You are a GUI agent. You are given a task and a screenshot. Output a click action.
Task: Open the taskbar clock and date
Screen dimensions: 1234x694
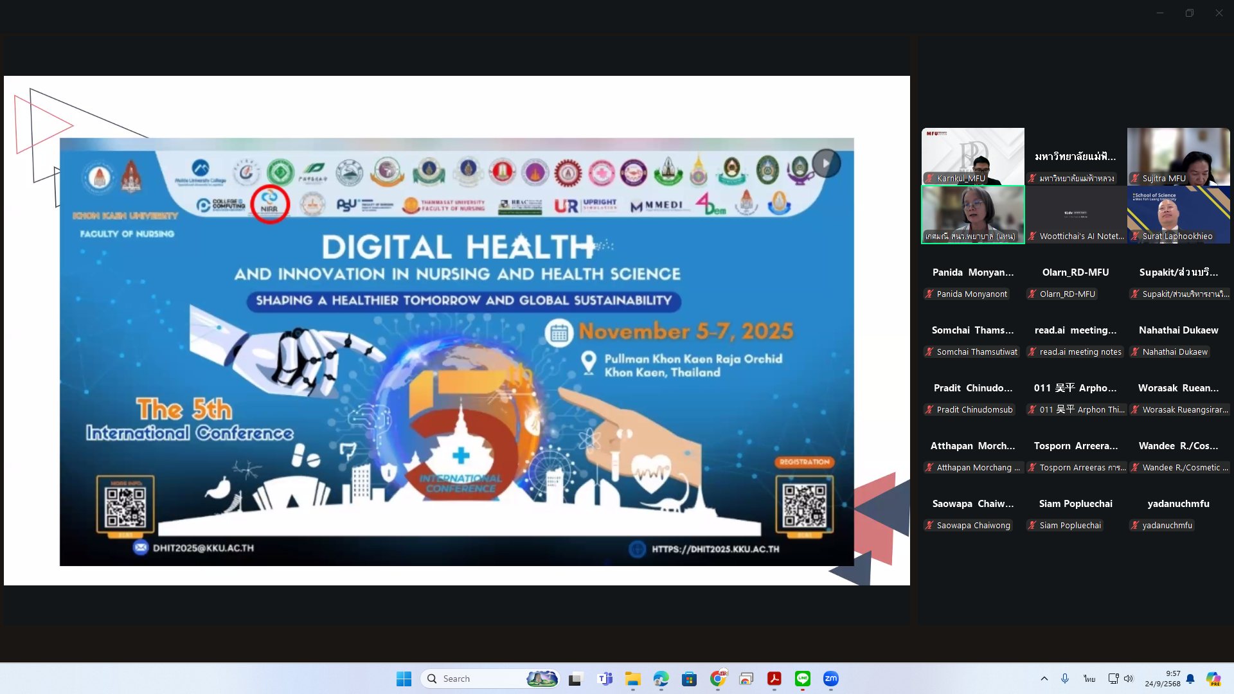pos(1162,679)
